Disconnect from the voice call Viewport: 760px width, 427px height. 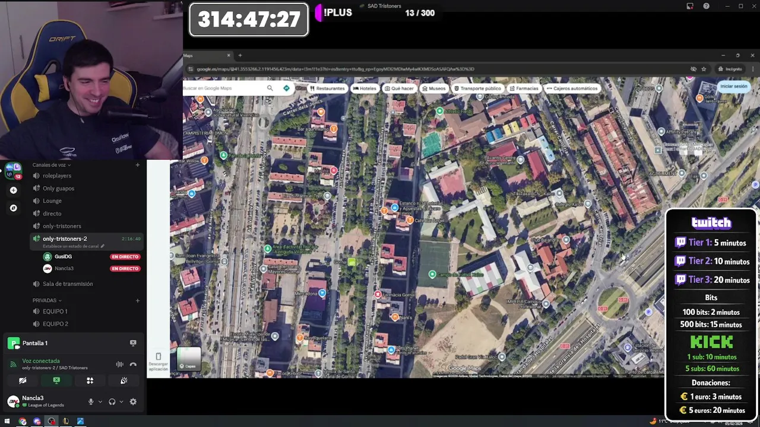(133, 364)
